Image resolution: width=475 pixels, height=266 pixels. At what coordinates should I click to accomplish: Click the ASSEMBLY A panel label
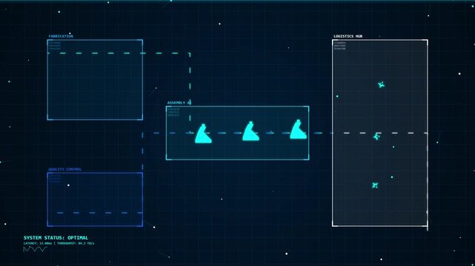(179, 103)
